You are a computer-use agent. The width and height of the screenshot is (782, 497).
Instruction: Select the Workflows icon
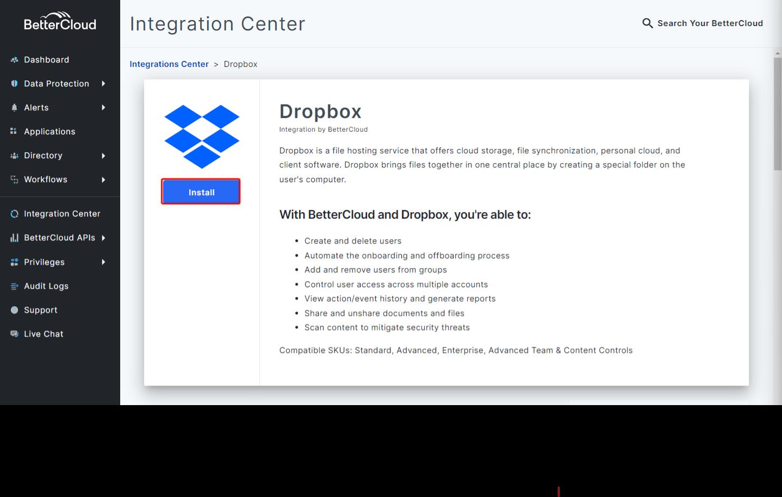14,179
